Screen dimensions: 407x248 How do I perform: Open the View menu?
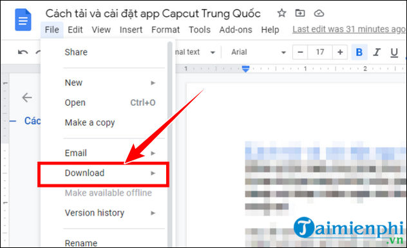coord(101,30)
